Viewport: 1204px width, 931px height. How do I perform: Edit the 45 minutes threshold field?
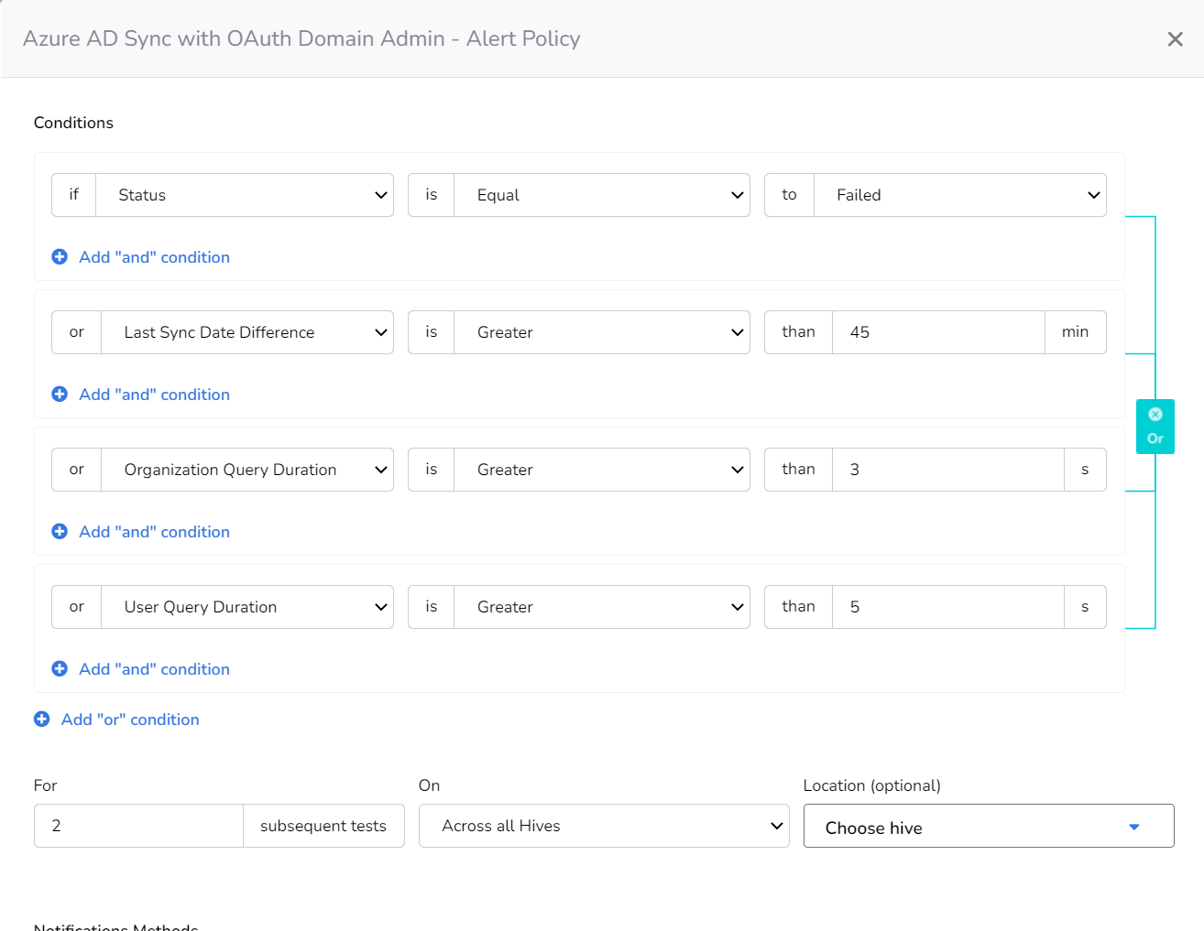[937, 332]
